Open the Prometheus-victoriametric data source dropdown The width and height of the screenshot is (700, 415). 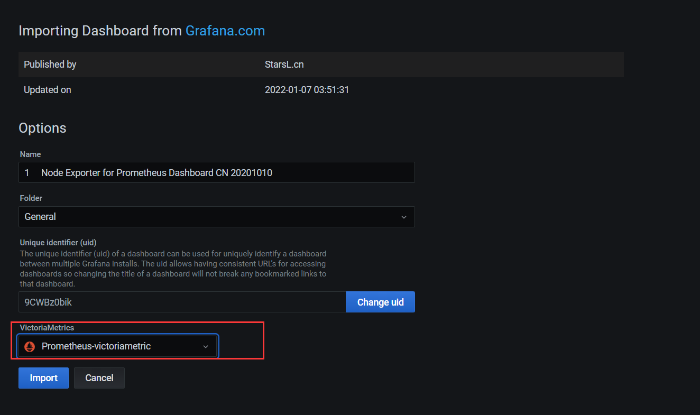[118, 347]
